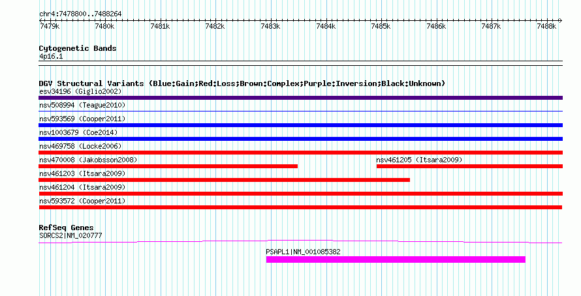Click the thin magenta SORCS2 gene line
The height and width of the screenshot is (296, 581).
point(300,242)
